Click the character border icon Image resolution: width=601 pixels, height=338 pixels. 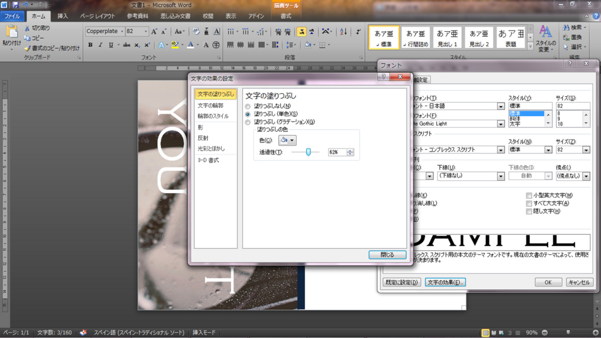click(217, 32)
